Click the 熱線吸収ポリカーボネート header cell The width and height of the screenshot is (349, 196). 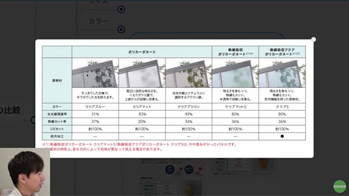coord(235,52)
